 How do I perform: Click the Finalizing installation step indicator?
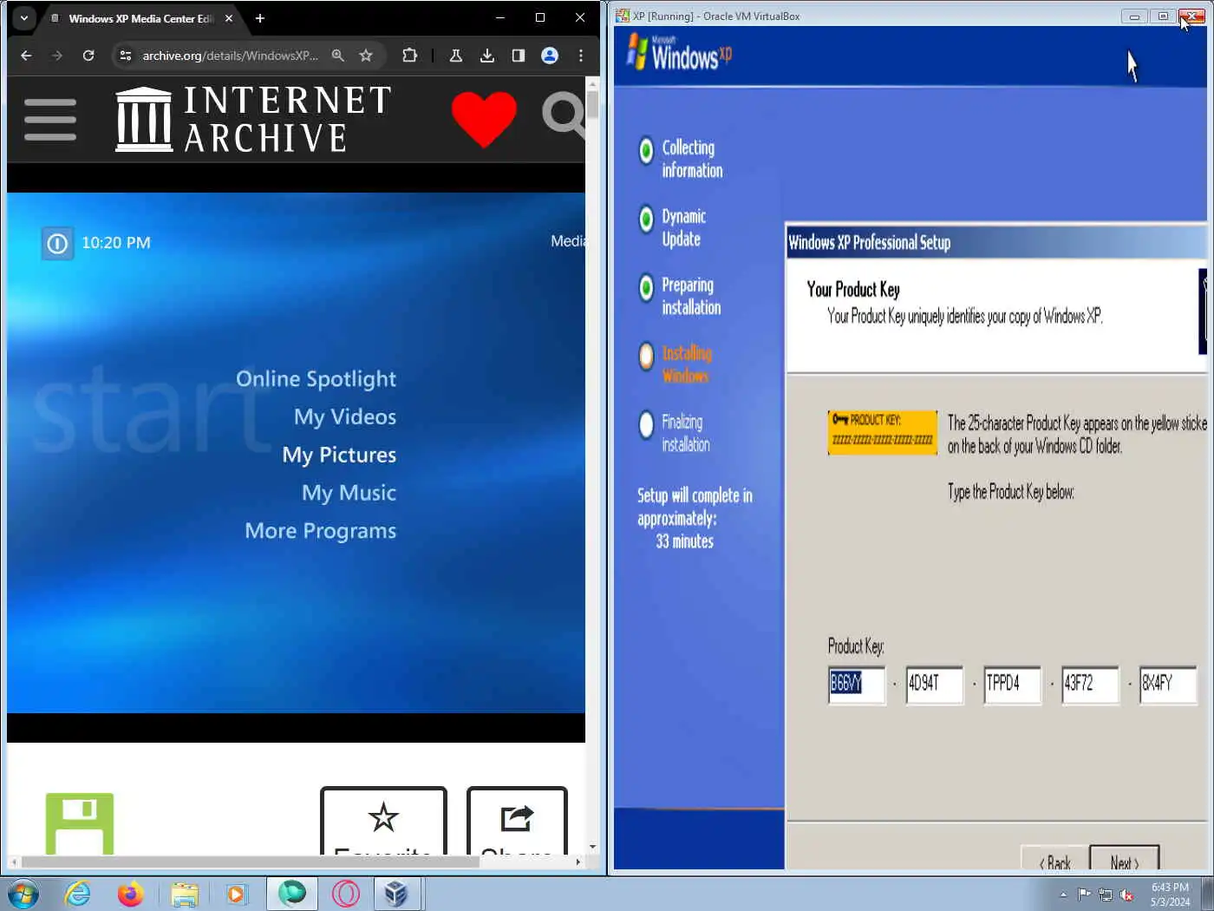(646, 425)
